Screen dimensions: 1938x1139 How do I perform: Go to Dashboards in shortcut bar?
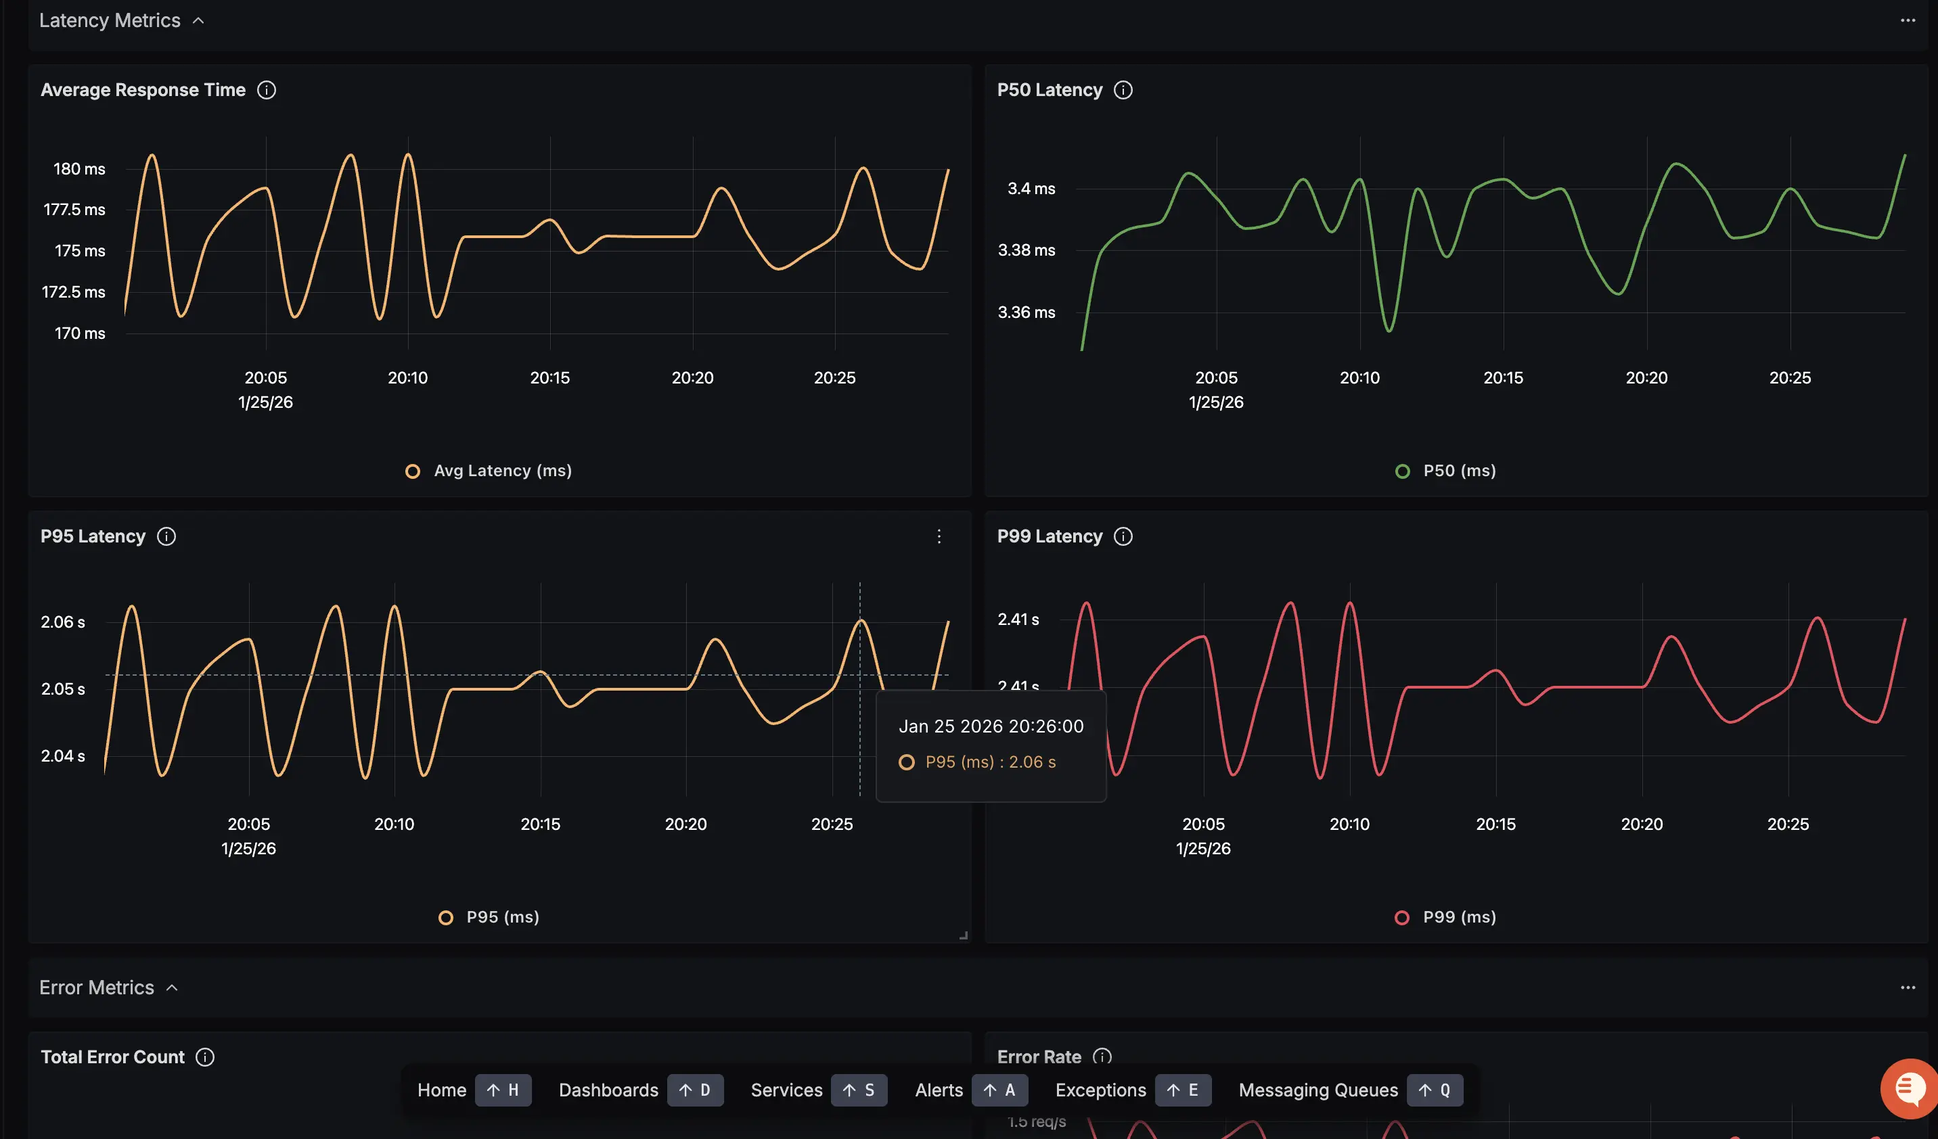[x=608, y=1090]
